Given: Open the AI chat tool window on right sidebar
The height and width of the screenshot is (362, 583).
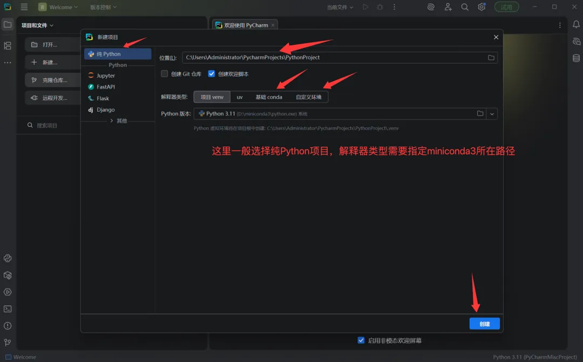Looking at the screenshot, I should click(576, 42).
